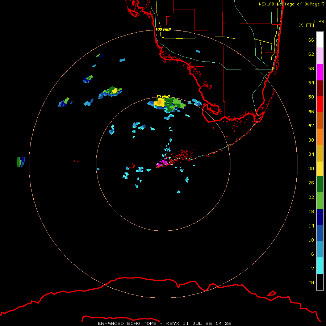Screen dimensions: 326x326
Task: Click the light green legend swatch
Action: (x=320, y=201)
